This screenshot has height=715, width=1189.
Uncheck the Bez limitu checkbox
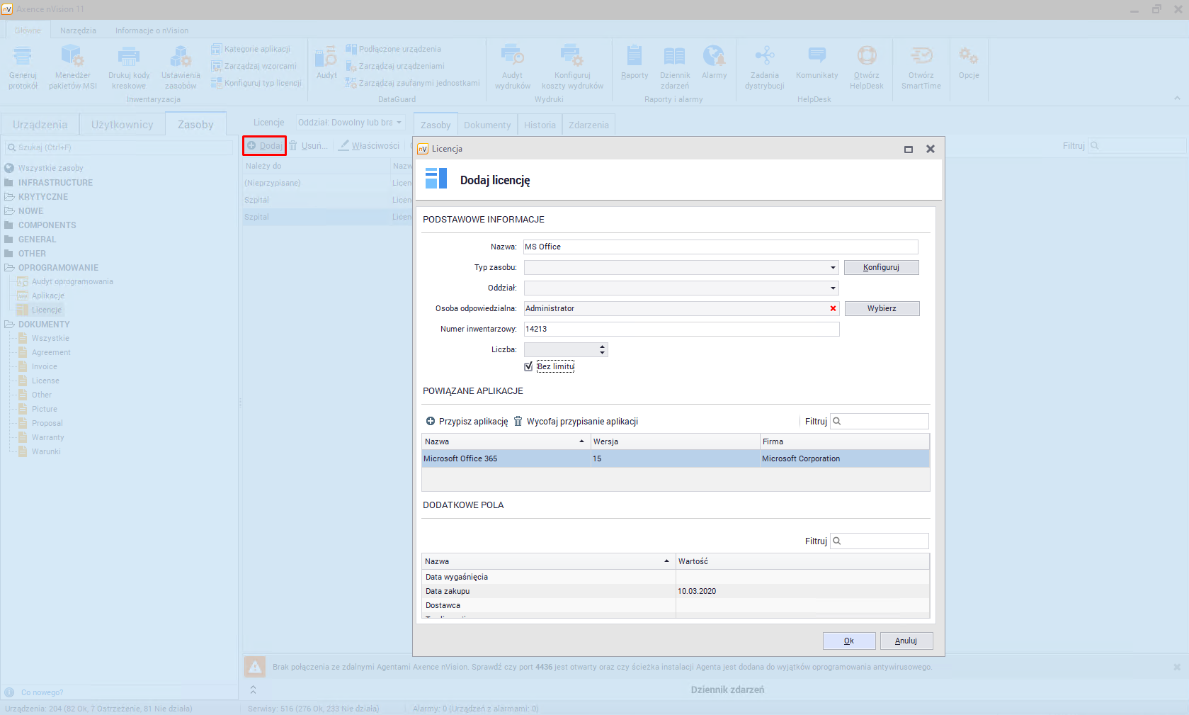pyautogui.click(x=528, y=366)
